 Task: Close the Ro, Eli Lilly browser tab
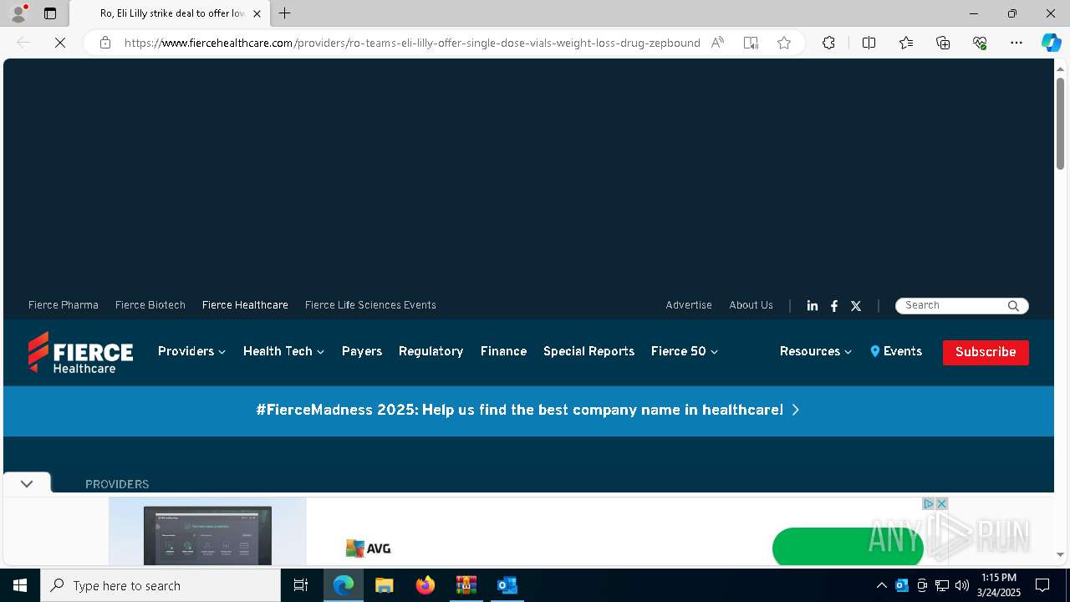pos(257,13)
